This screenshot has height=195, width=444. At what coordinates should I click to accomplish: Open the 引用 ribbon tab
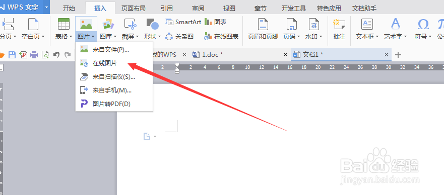tap(166, 8)
